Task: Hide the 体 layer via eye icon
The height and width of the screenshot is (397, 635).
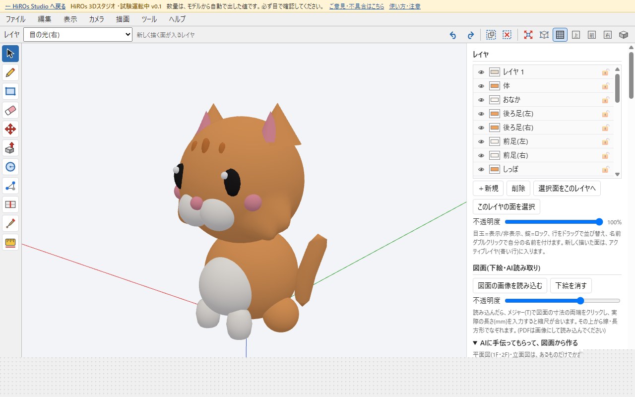Action: [481, 86]
